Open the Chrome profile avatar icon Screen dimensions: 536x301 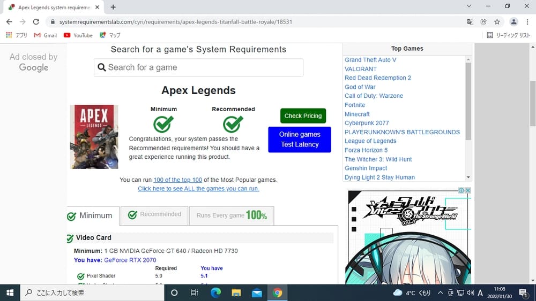tap(513, 22)
